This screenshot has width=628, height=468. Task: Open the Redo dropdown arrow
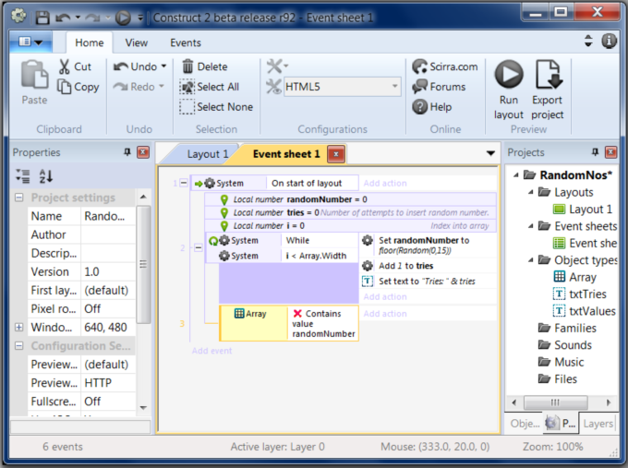click(x=162, y=86)
